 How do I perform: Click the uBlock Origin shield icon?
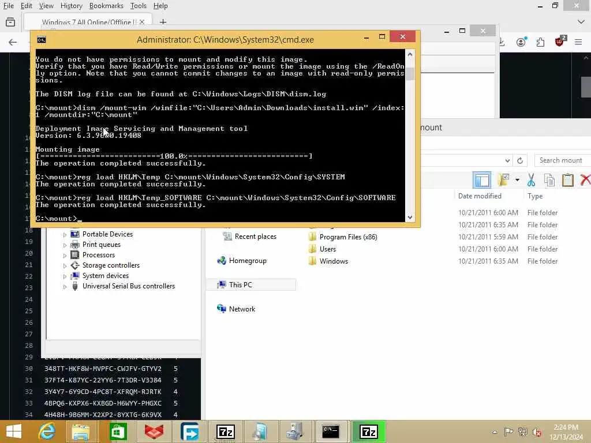point(560,41)
